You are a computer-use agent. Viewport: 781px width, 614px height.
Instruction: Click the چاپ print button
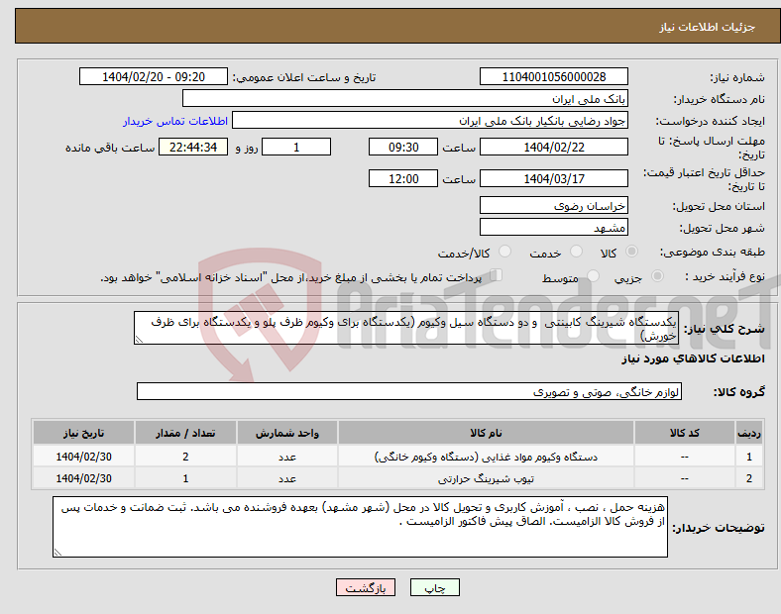tap(435, 587)
